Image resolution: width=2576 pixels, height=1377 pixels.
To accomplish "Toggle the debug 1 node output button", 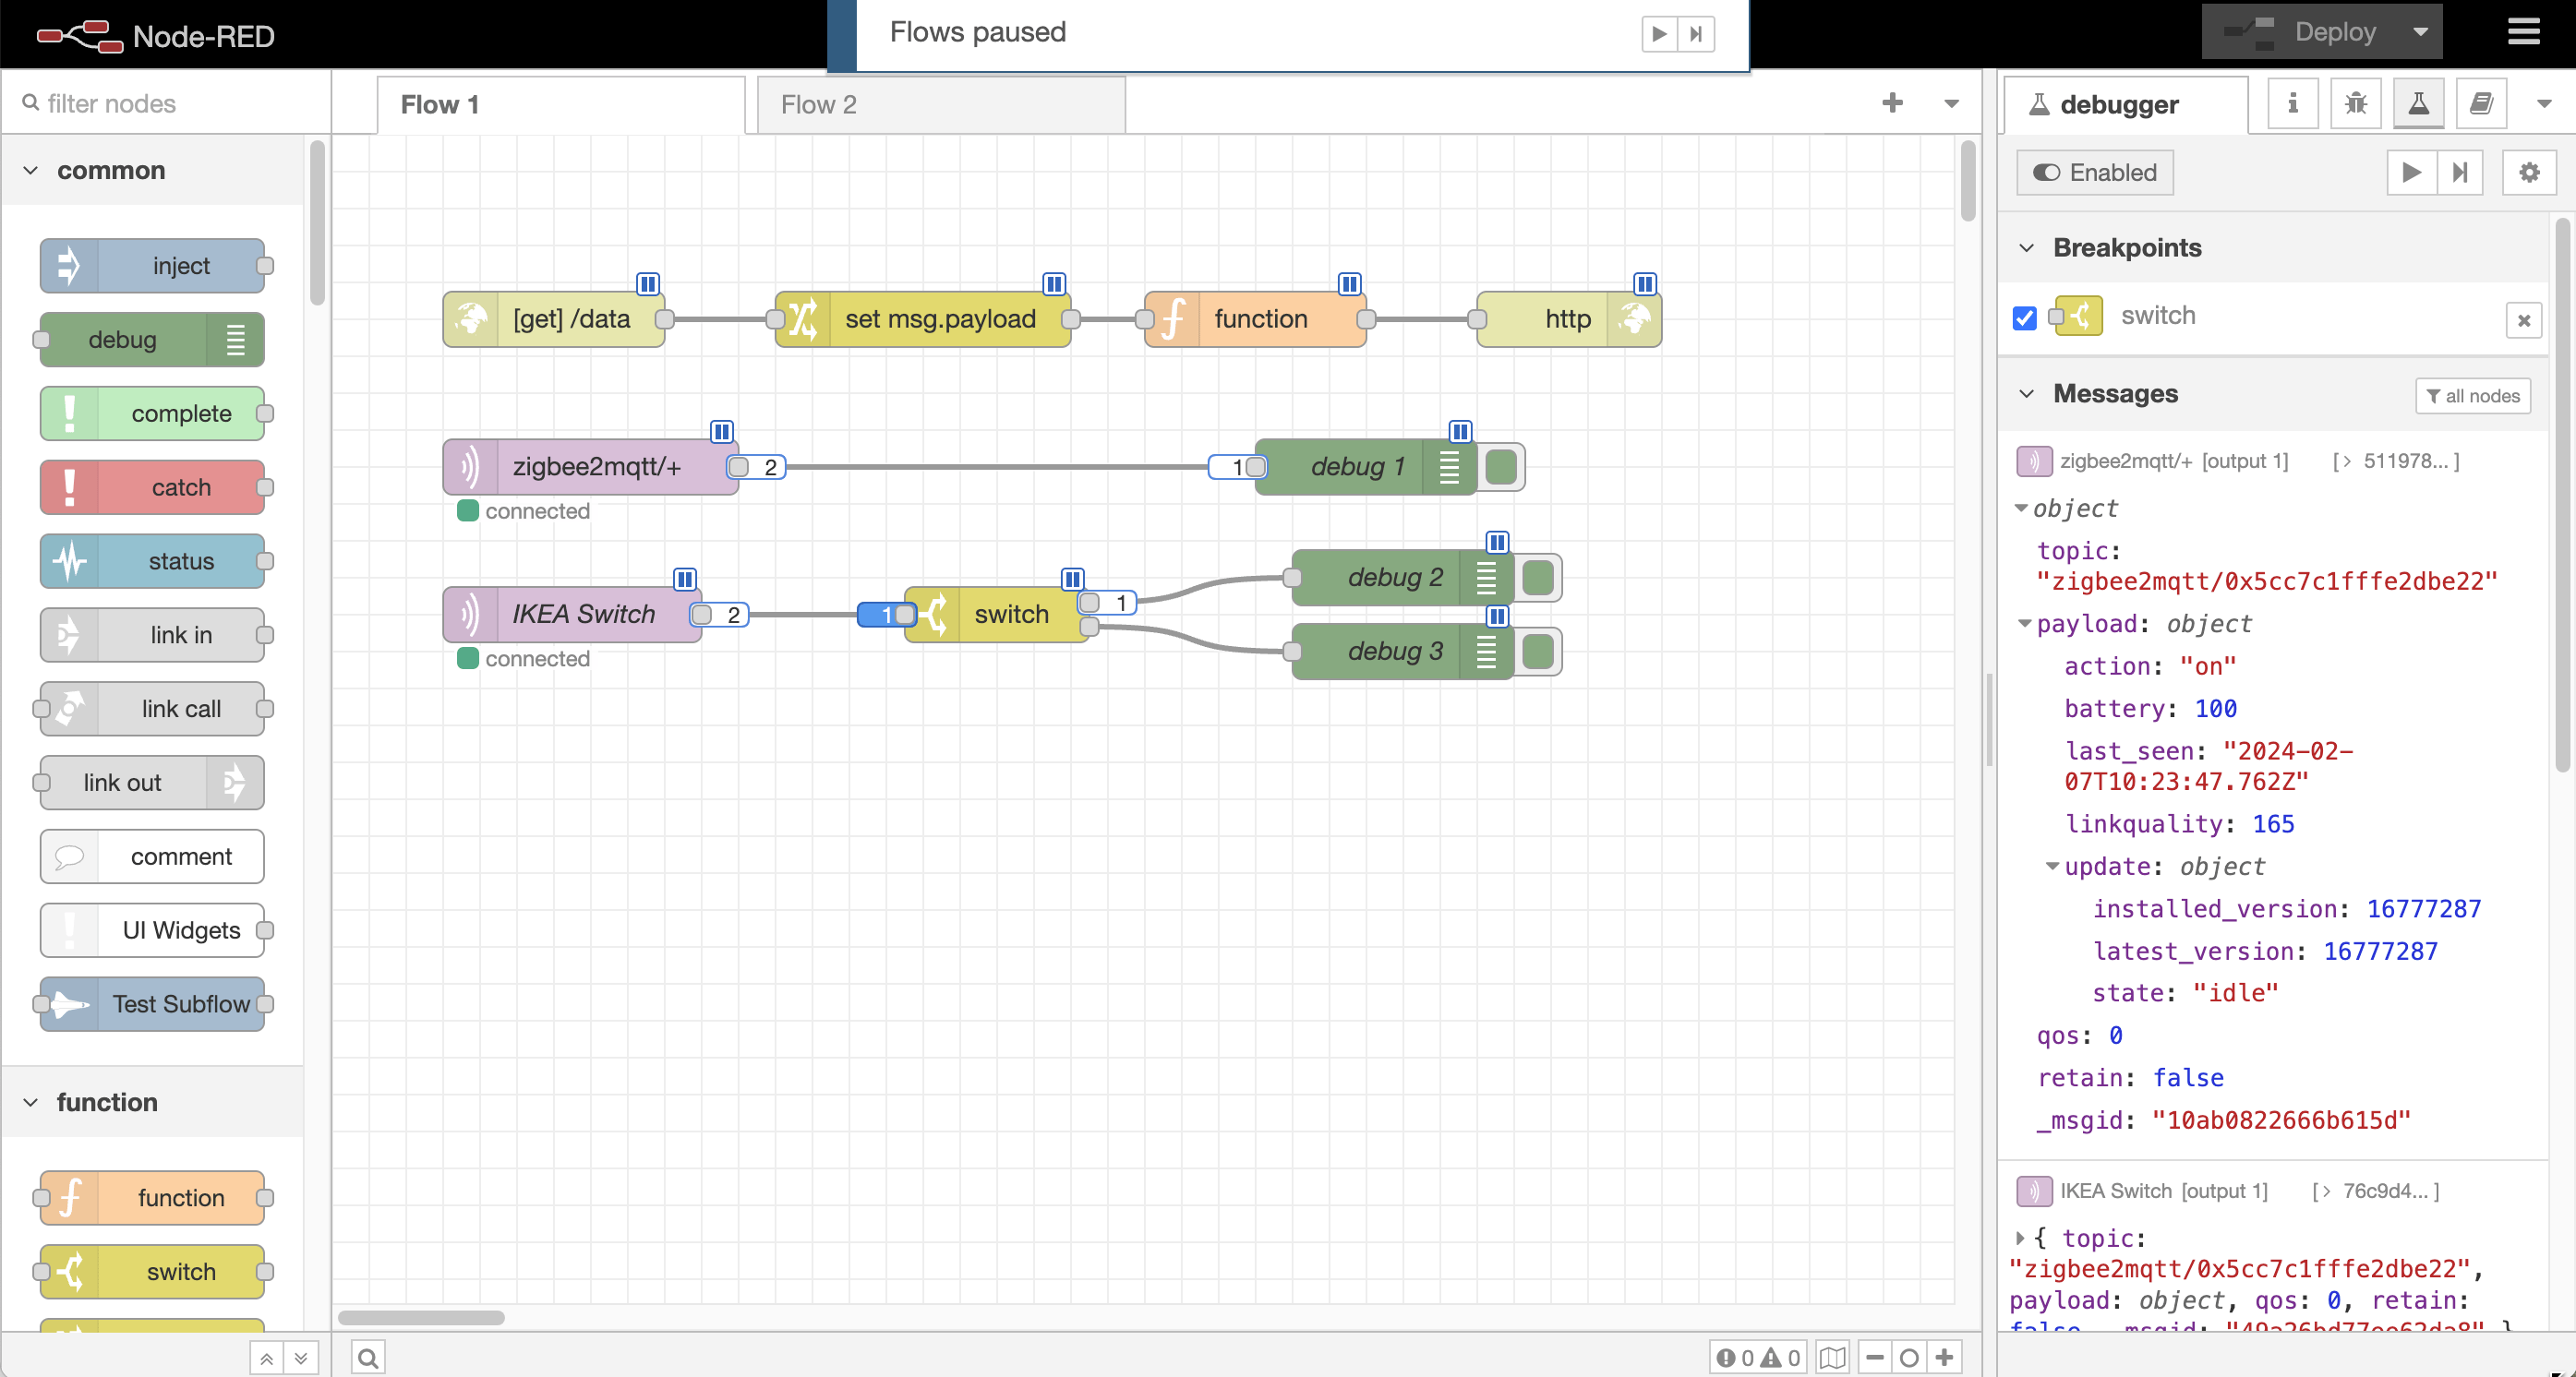I will [x=1501, y=467].
